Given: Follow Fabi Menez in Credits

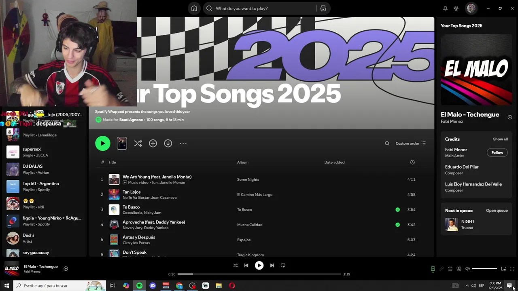Looking at the screenshot, I should click(497, 152).
